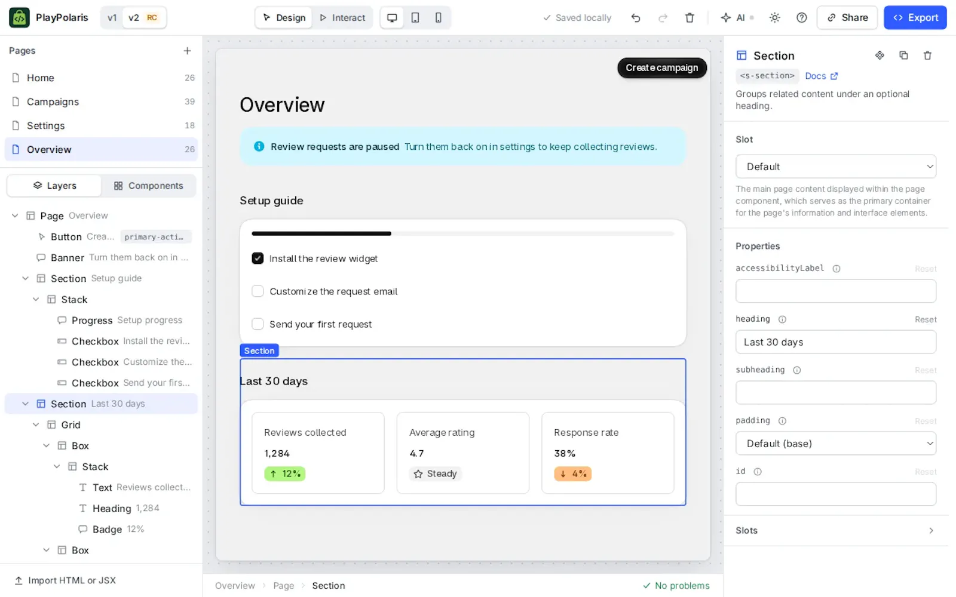The width and height of the screenshot is (956, 597).
Task: Duplicate the selected Section component
Action: point(903,56)
